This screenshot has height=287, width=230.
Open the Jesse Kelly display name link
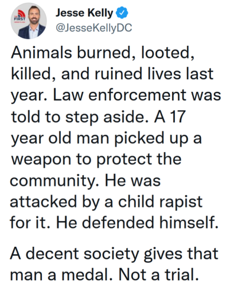84,13
